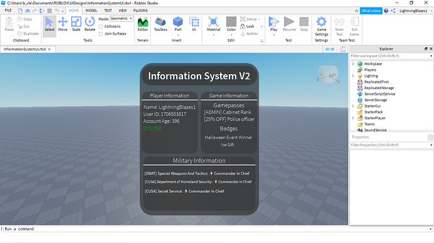Duplicate the selected object
Screen dimensions: 434x243
[x=28, y=33]
